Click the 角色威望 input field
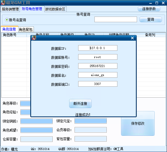The image size is (167, 152). click(36, 130)
